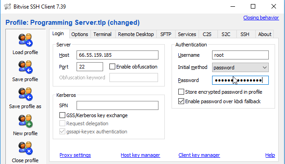The height and width of the screenshot is (164, 285).
Task: Uncheck Enable password over kbdi fallback
Action: (181, 101)
